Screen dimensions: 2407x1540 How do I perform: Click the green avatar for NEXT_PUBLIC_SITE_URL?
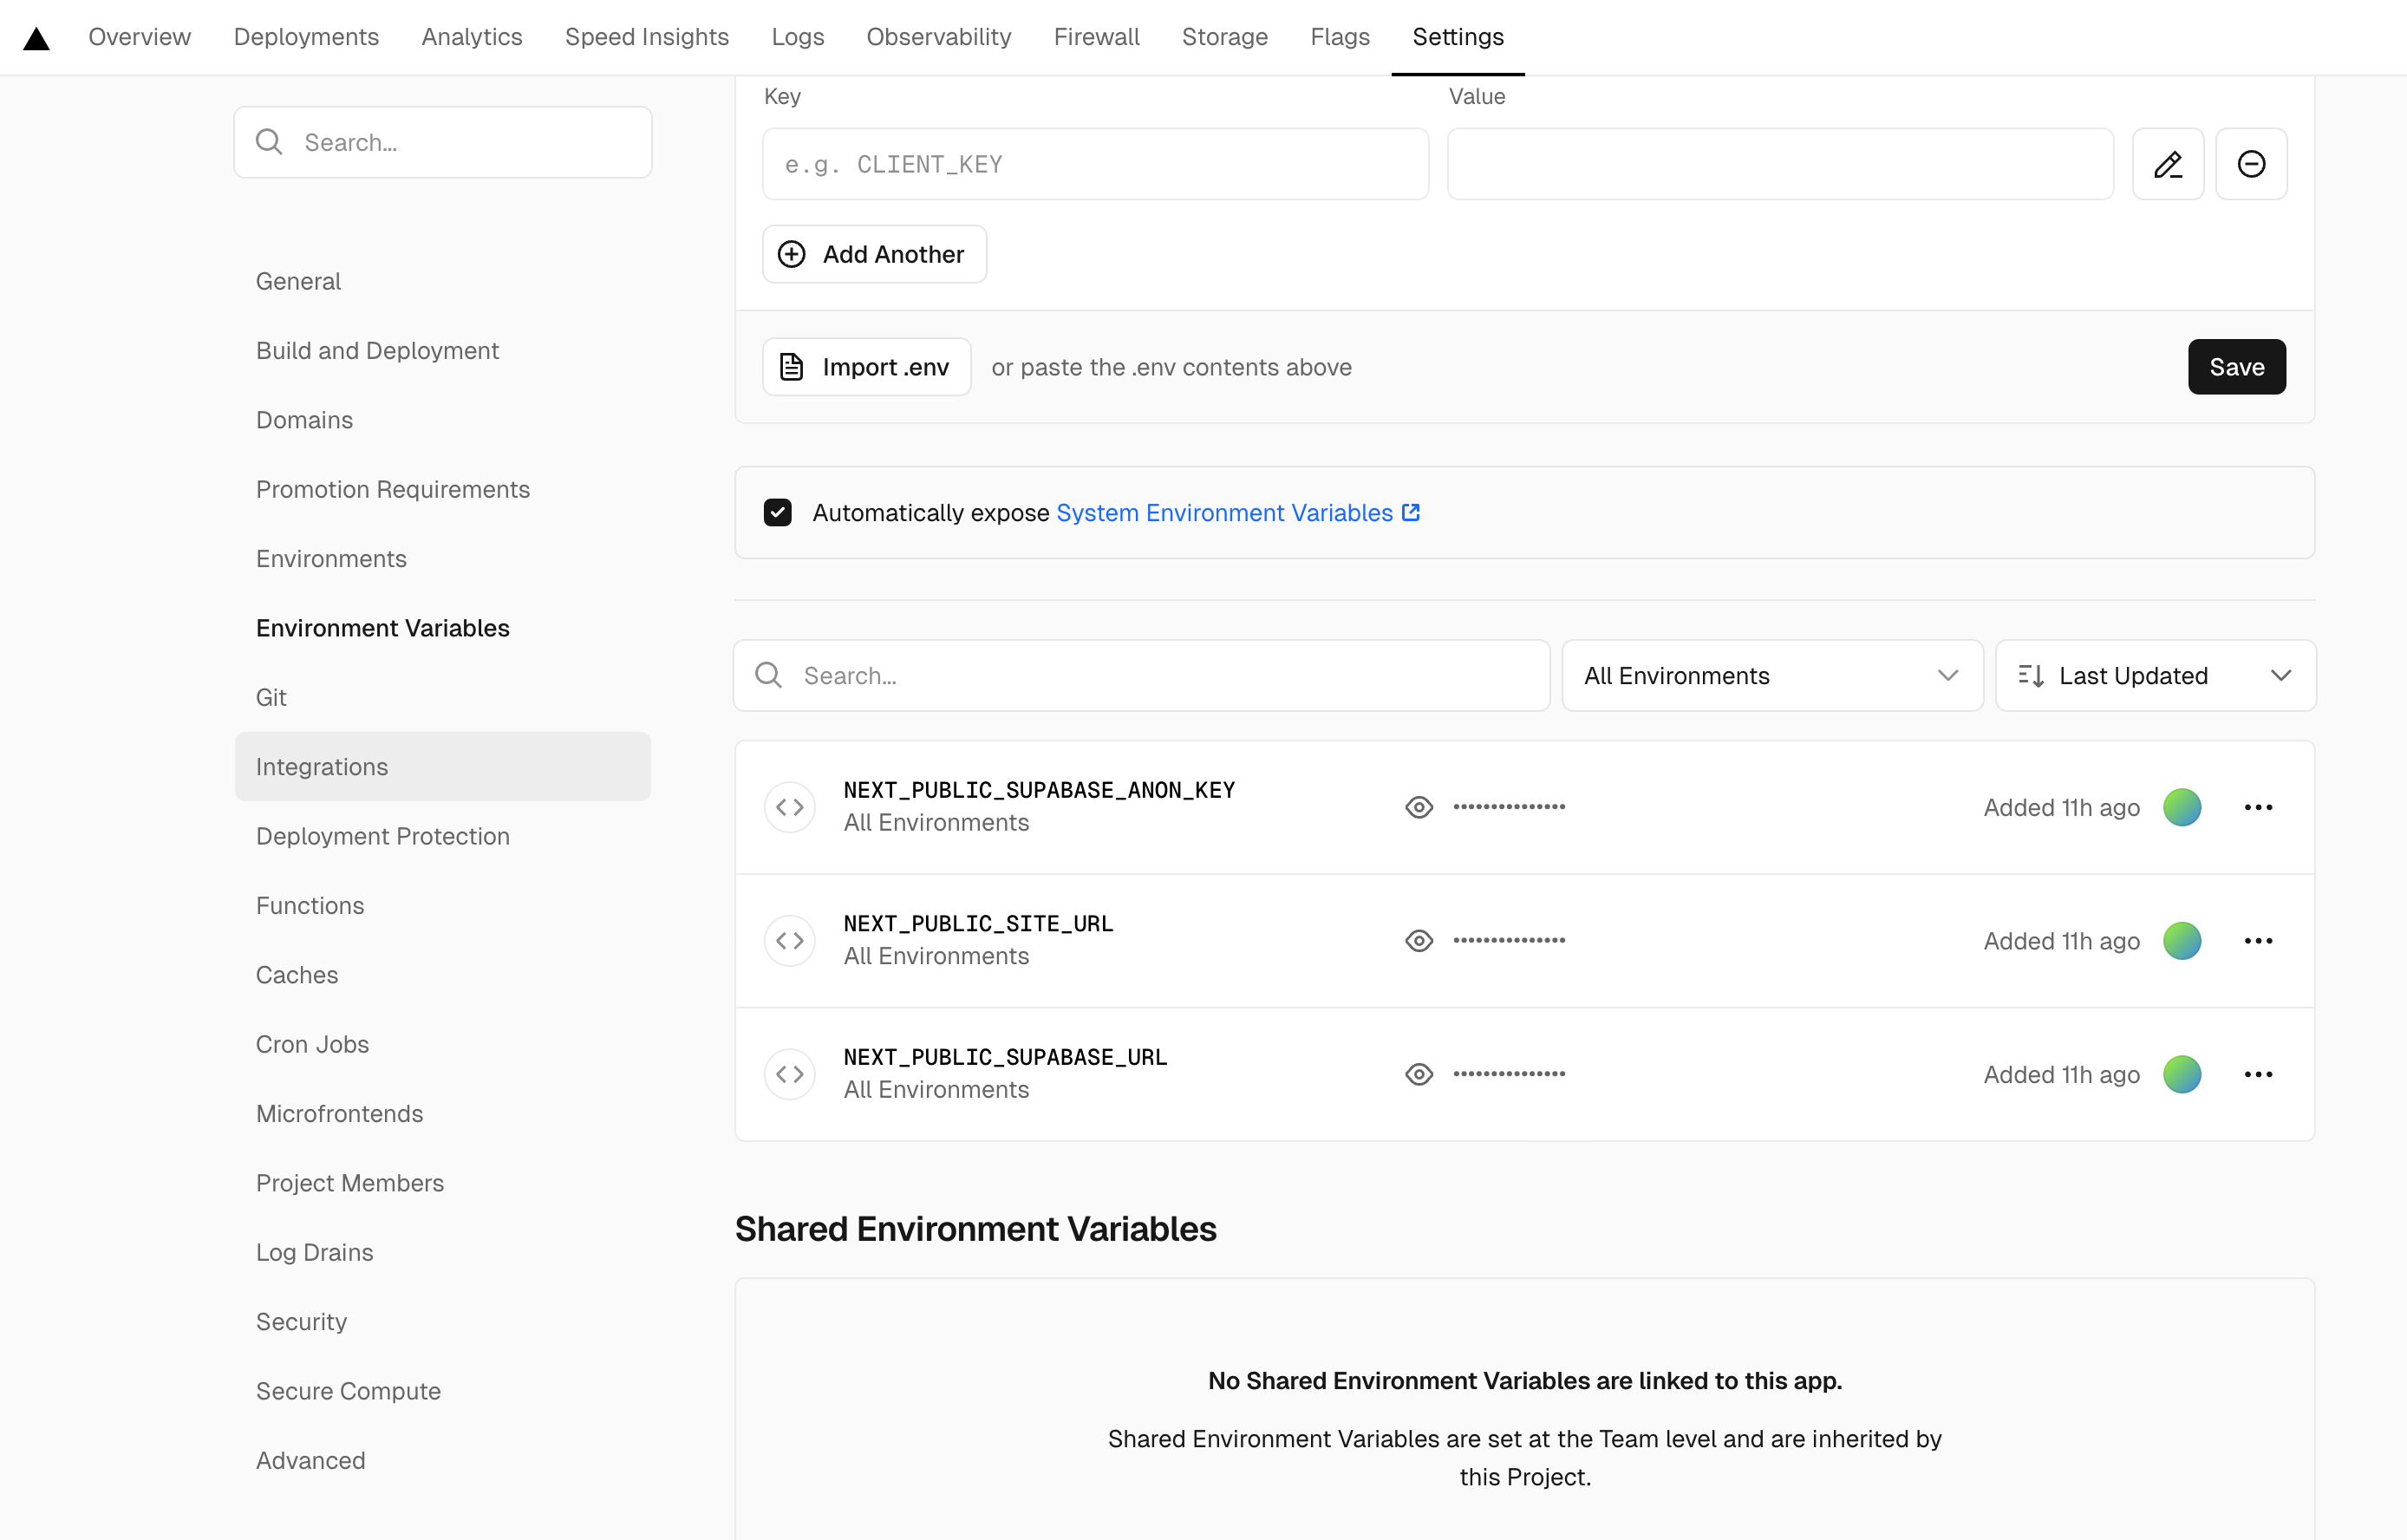pyautogui.click(x=2181, y=941)
